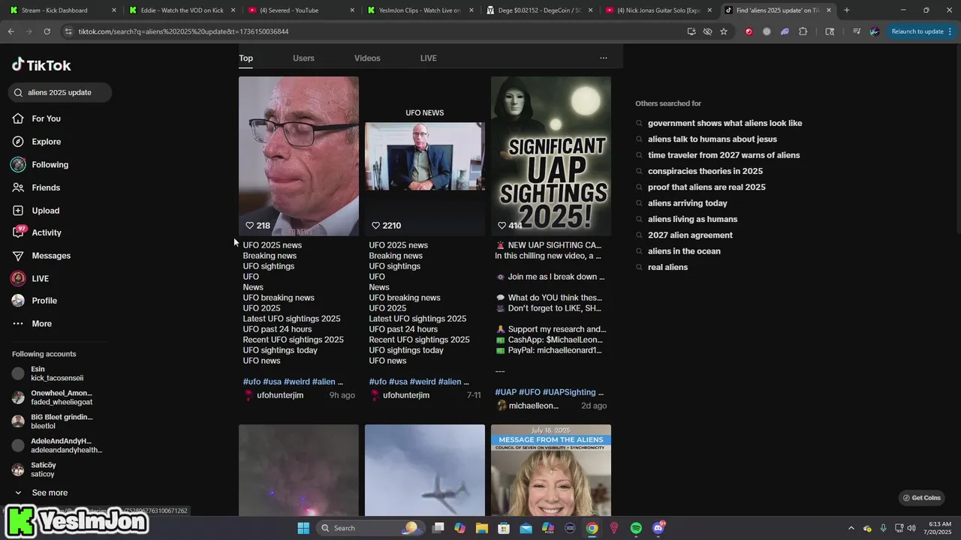Viewport: 961px width, 540px height.
Task: Click the address bar URL
Action: pos(184,31)
